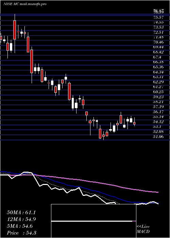Viewport: 170px width, 238px height.
Task: Select the 66.38 price axis label
Action: click(x=158, y=62)
